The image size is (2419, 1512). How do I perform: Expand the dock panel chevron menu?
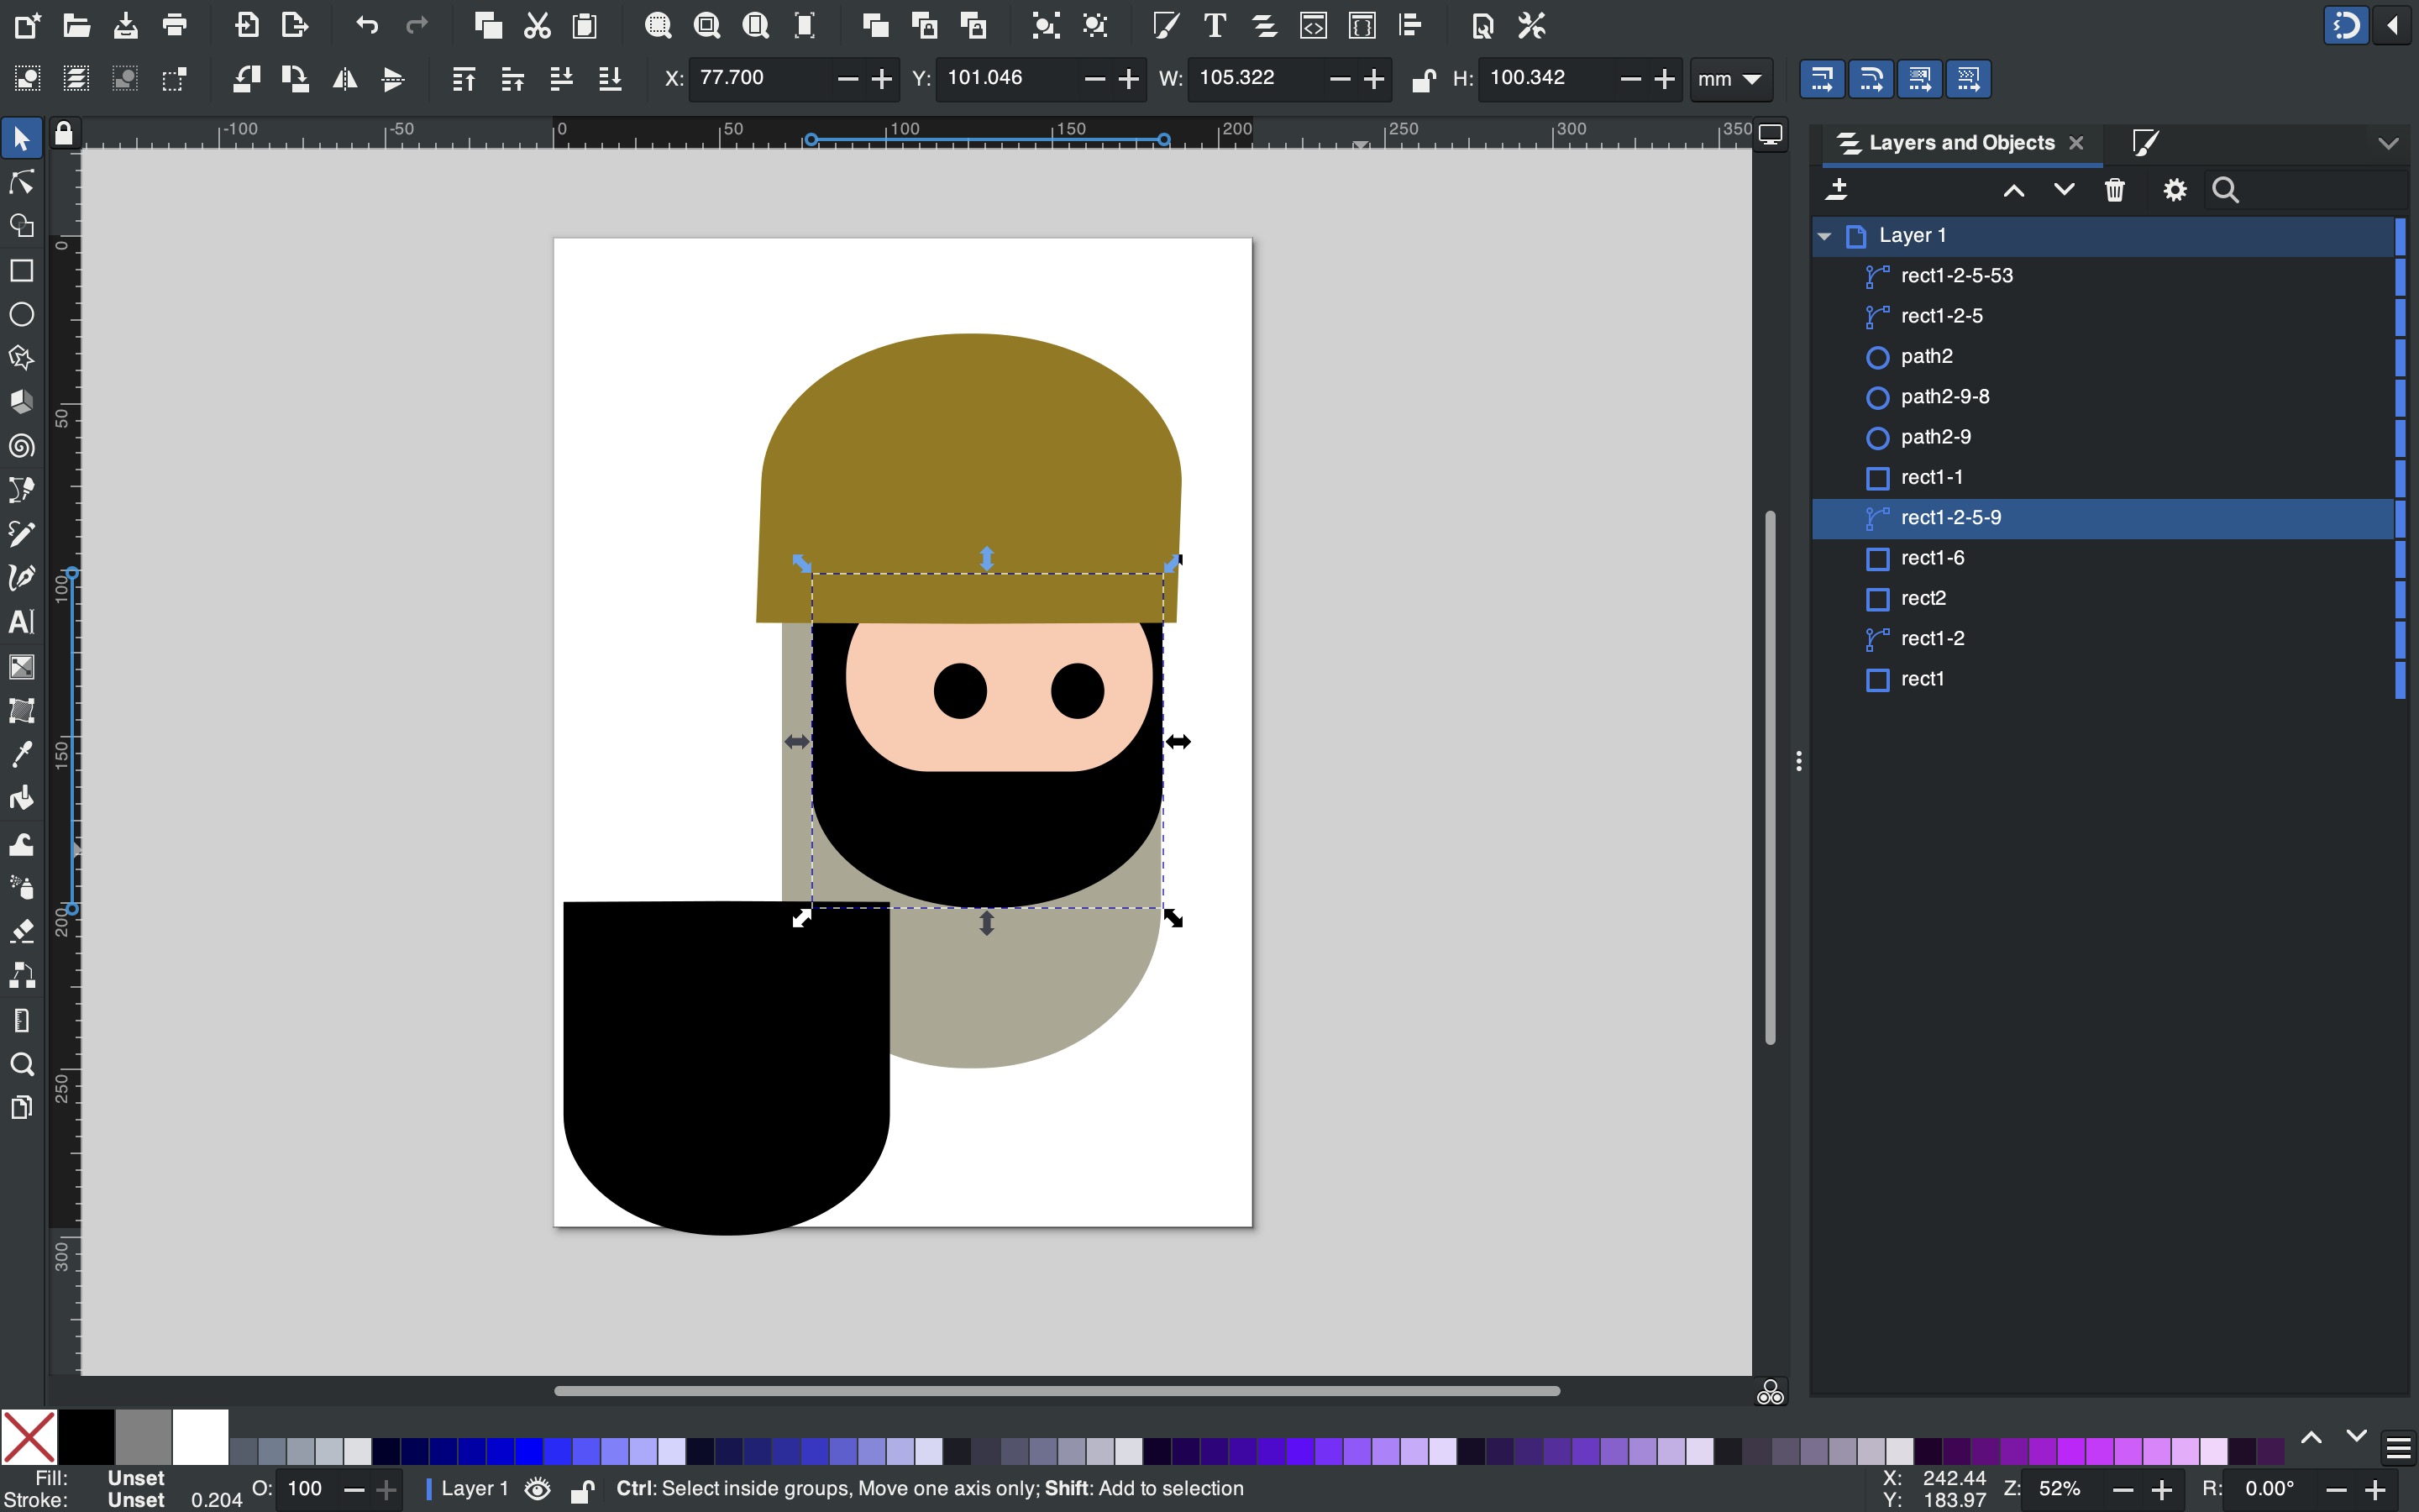[x=2388, y=143]
